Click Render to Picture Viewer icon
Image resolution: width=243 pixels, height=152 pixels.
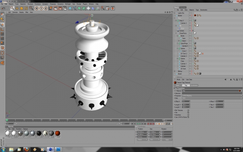click(x=60, y=8)
